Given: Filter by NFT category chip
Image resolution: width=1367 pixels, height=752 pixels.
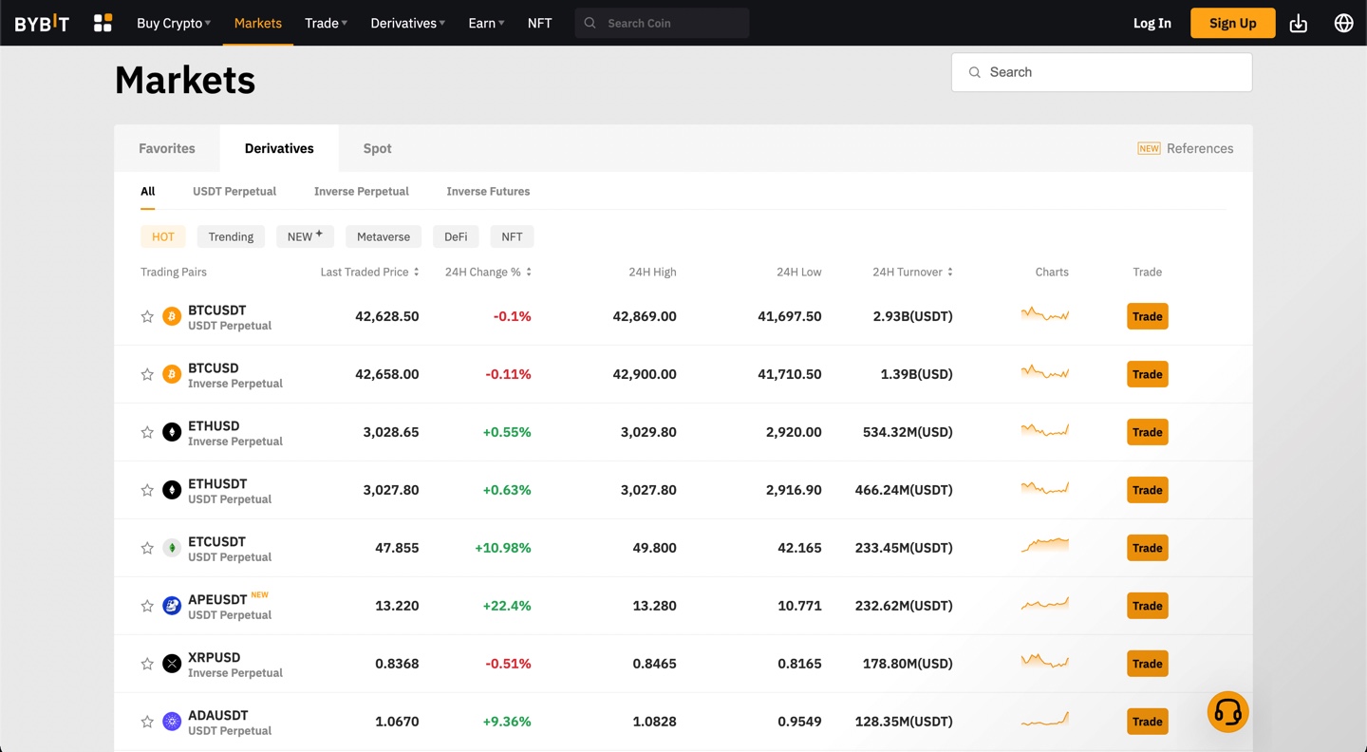Looking at the screenshot, I should [512, 236].
